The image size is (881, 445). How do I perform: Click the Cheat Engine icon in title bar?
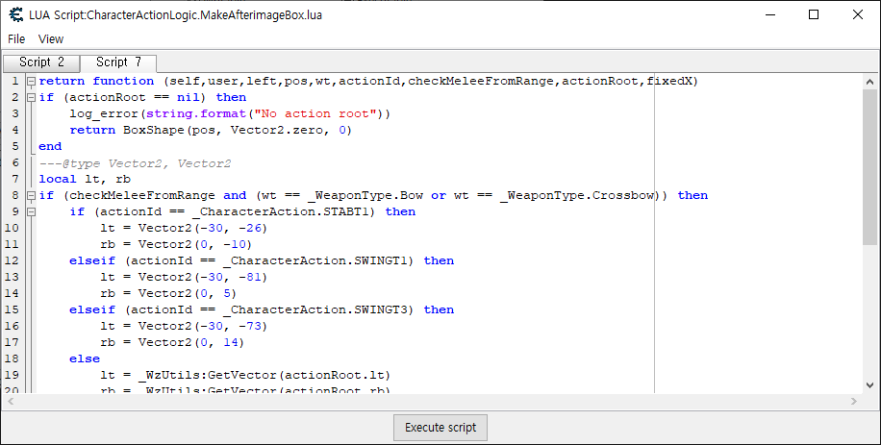coord(15,14)
